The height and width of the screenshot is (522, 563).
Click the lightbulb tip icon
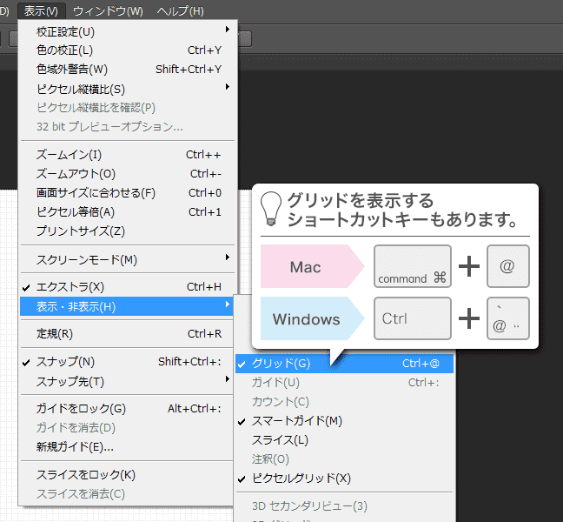(270, 209)
